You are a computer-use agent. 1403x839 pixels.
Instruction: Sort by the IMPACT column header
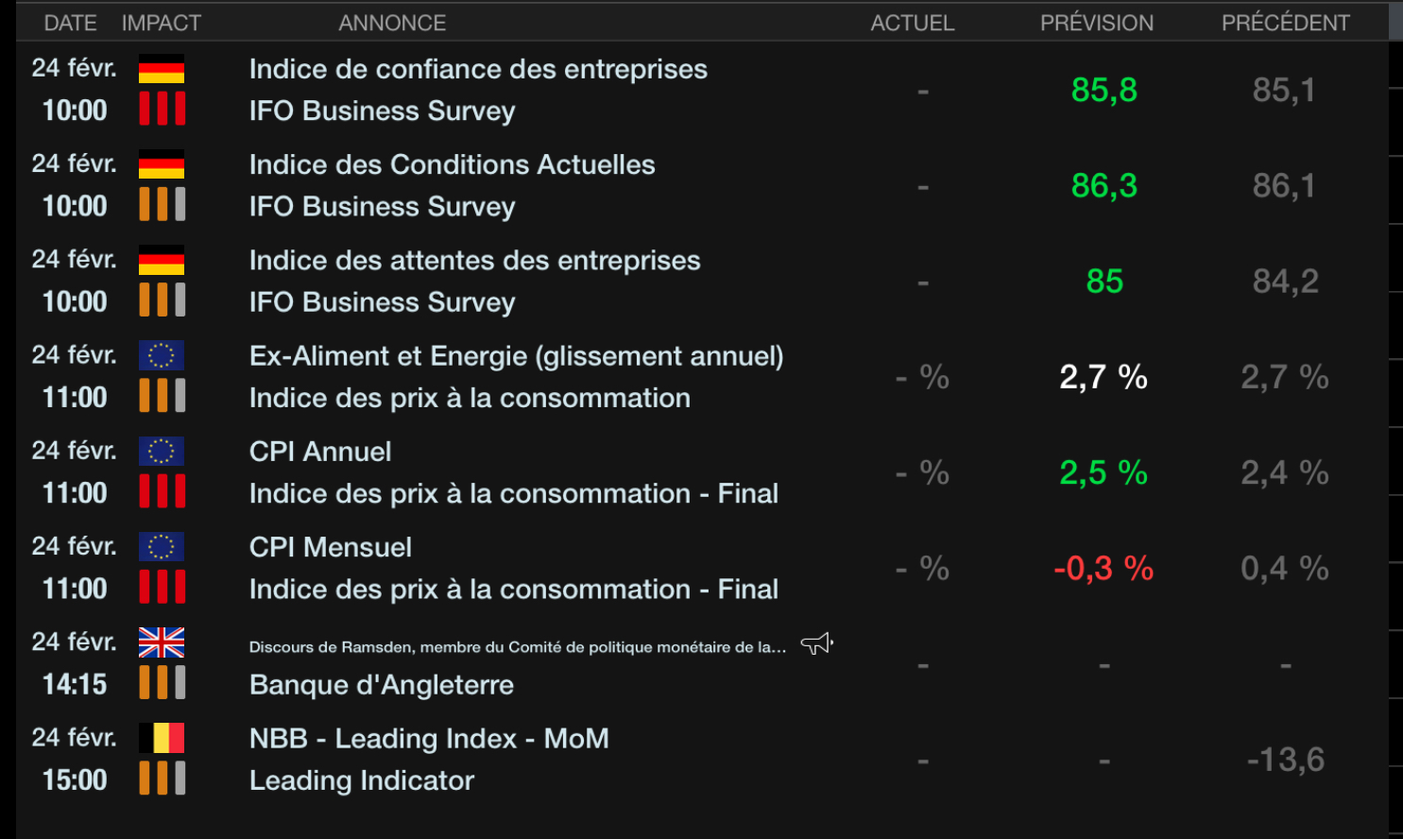(162, 23)
